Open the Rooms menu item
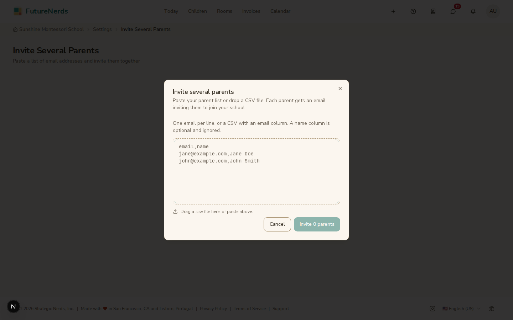This screenshot has height=320, width=513. (224, 11)
